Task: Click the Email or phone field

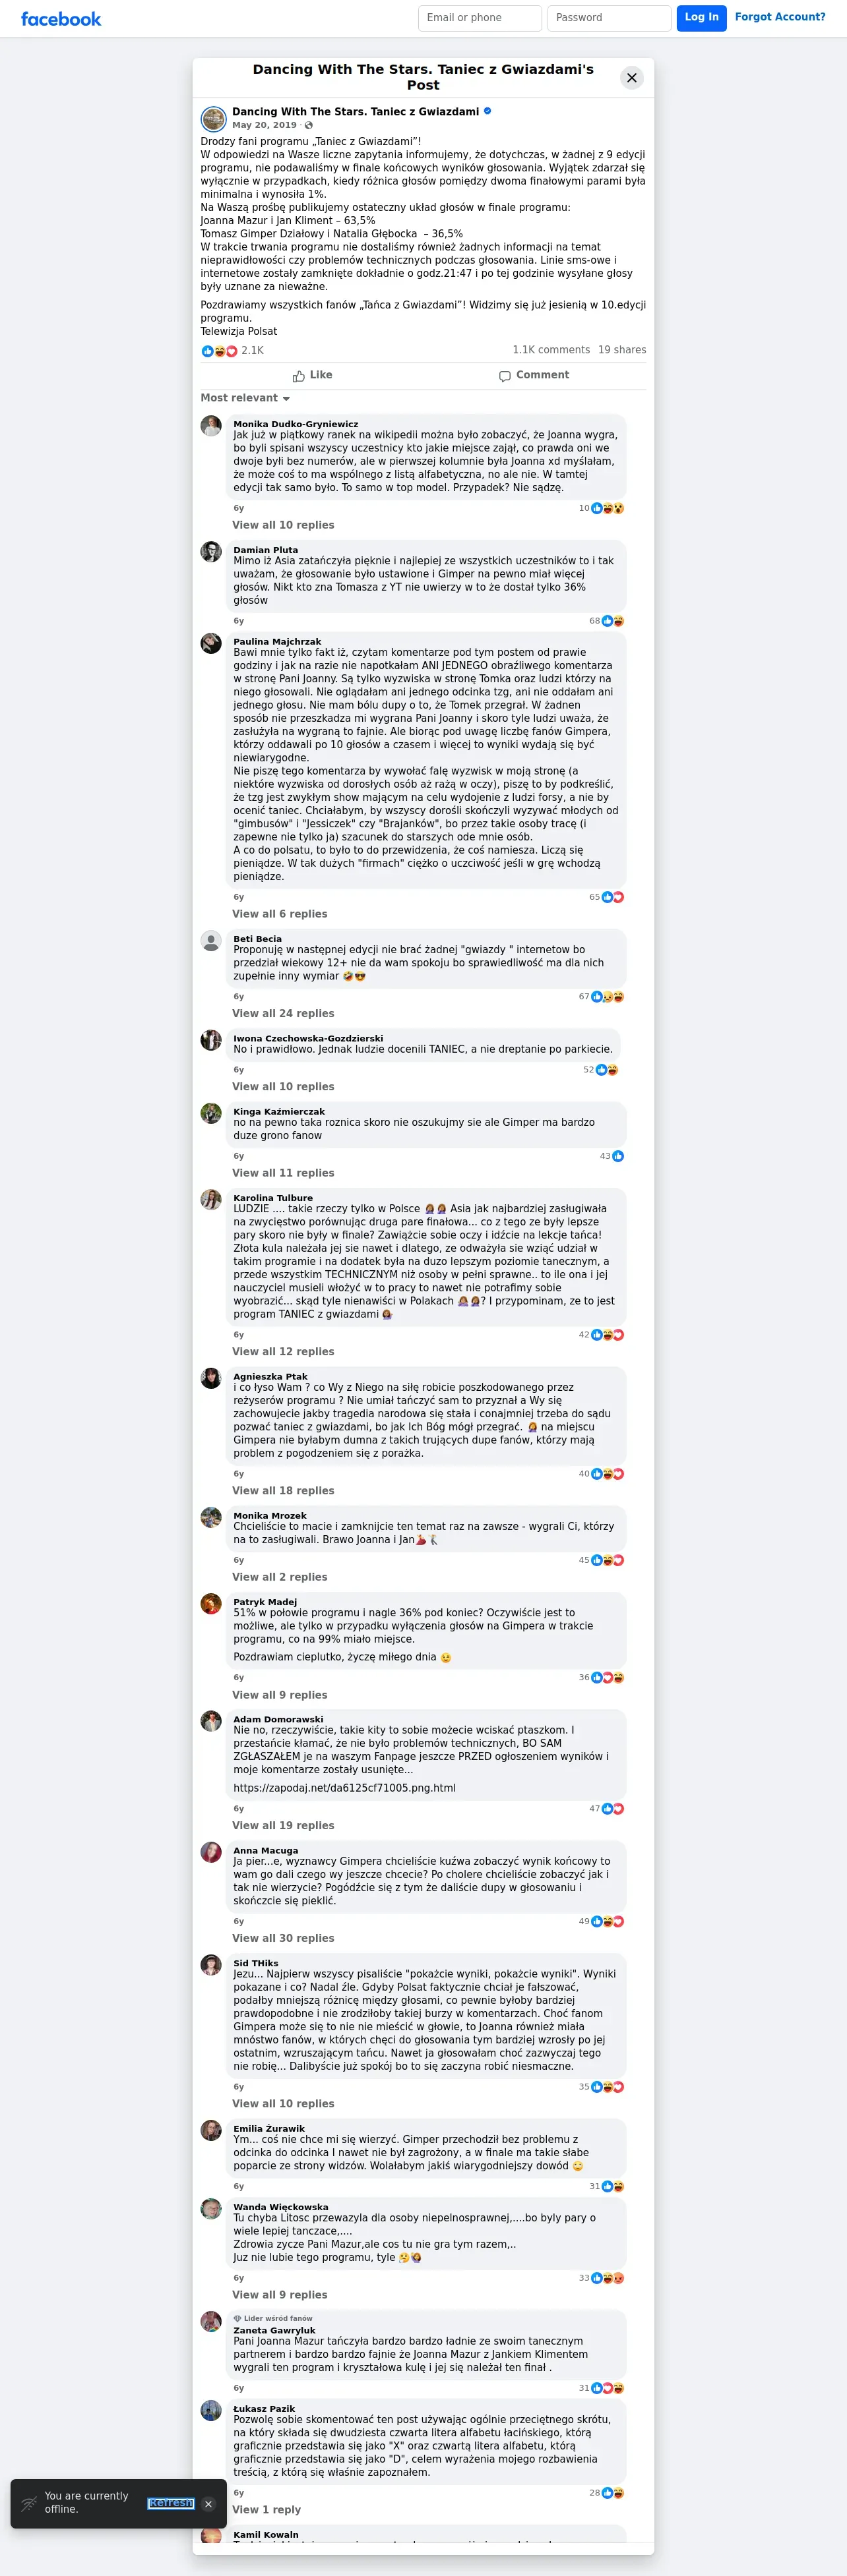Action: pyautogui.click(x=480, y=18)
